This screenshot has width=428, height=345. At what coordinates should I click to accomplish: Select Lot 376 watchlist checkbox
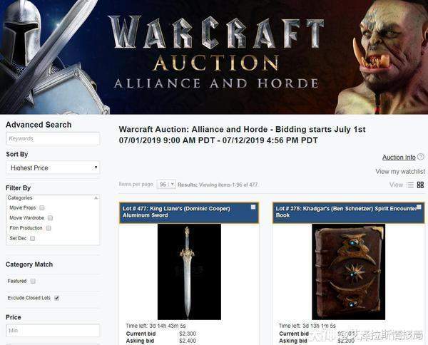pyautogui.click(x=419, y=207)
